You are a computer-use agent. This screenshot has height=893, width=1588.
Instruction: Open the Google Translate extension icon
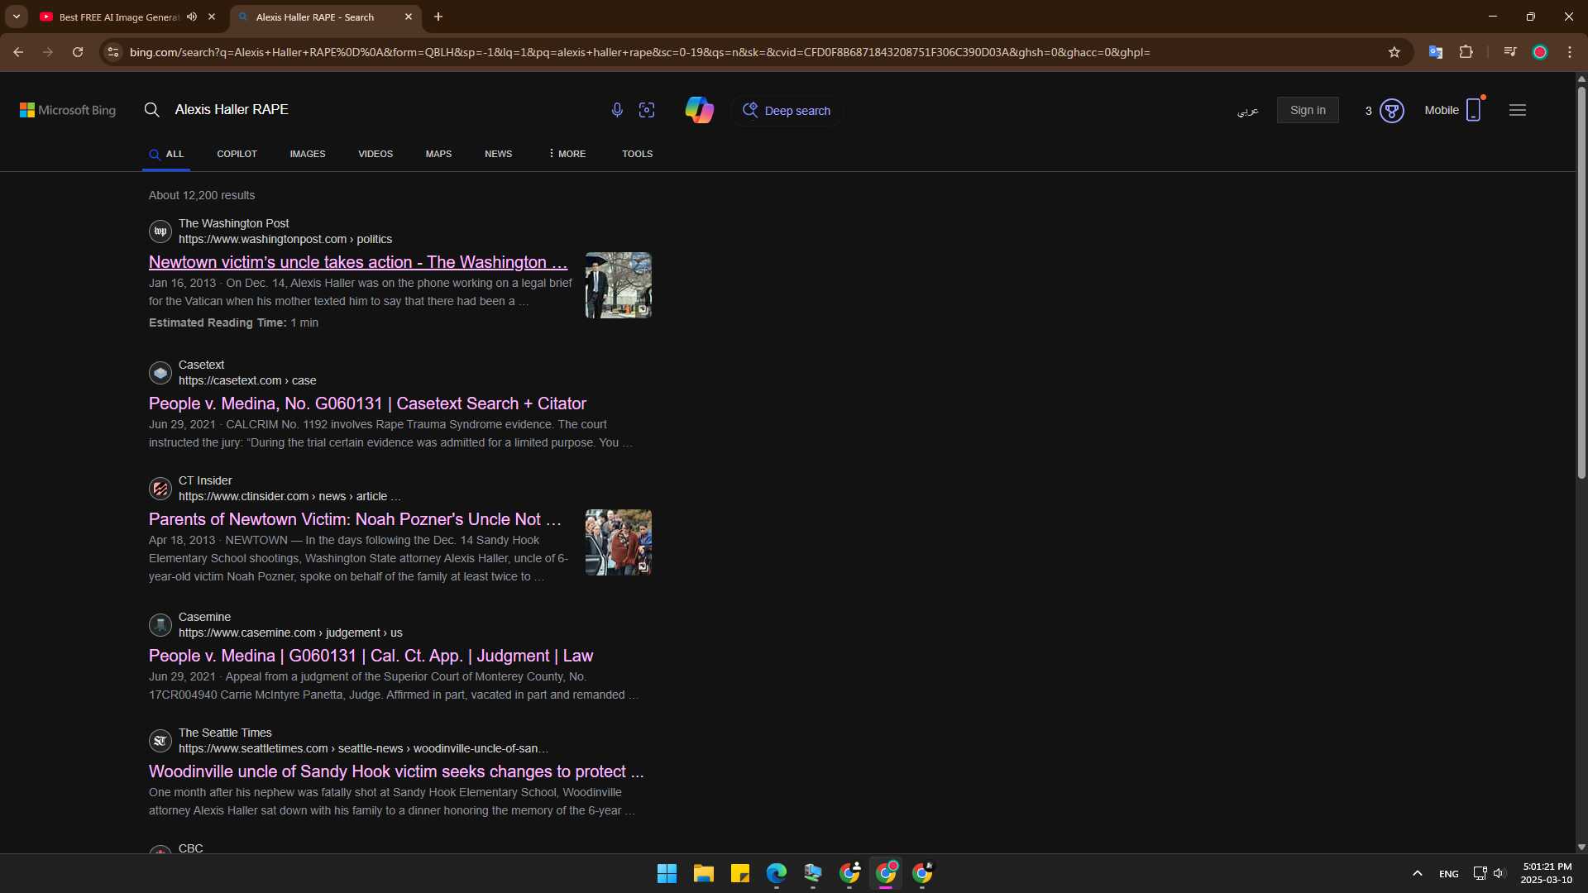pos(1436,52)
